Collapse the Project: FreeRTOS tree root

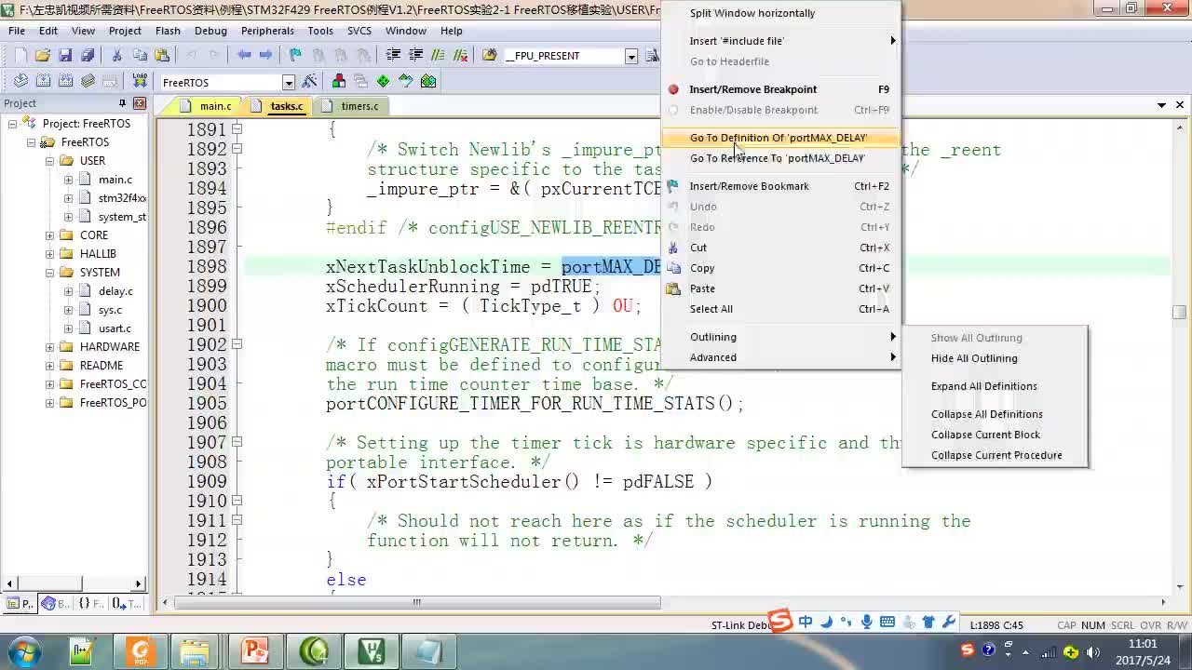tap(12, 124)
